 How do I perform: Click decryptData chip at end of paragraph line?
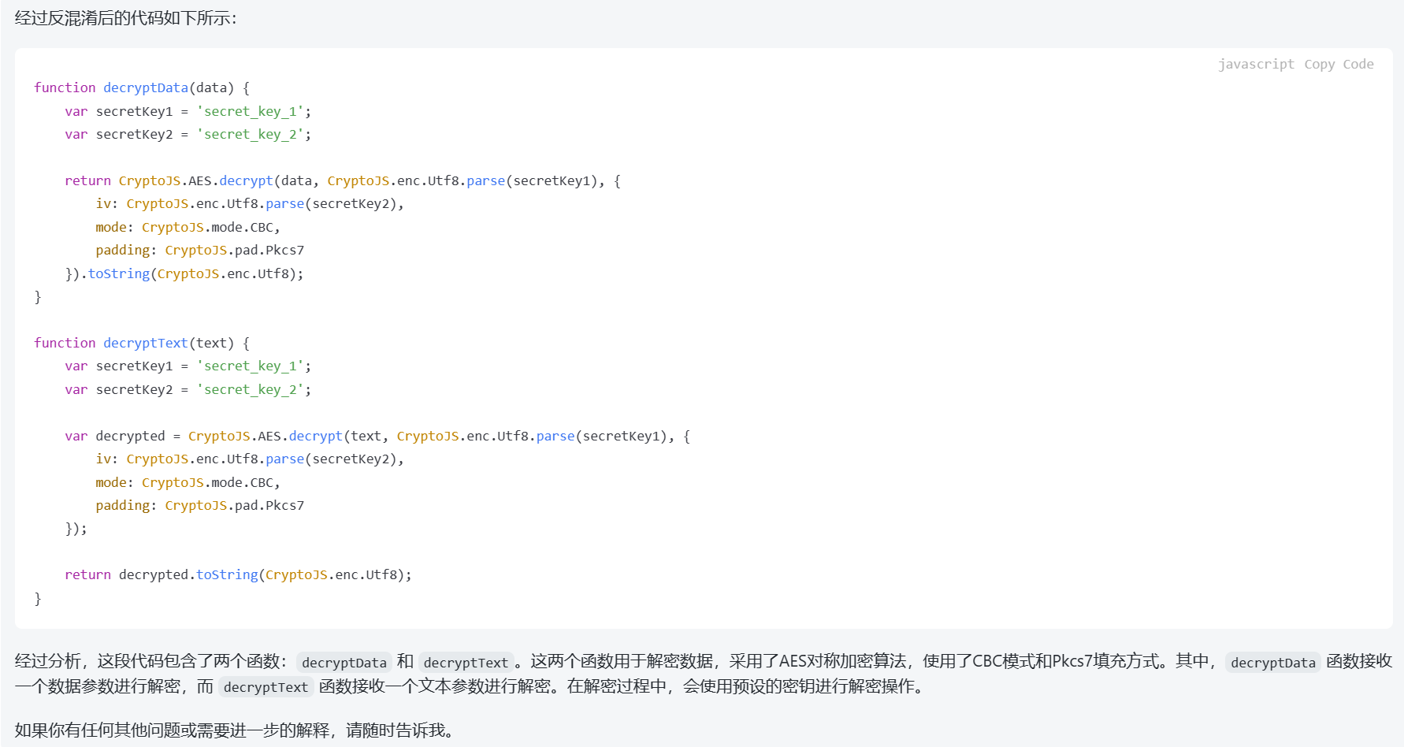[x=1272, y=663]
